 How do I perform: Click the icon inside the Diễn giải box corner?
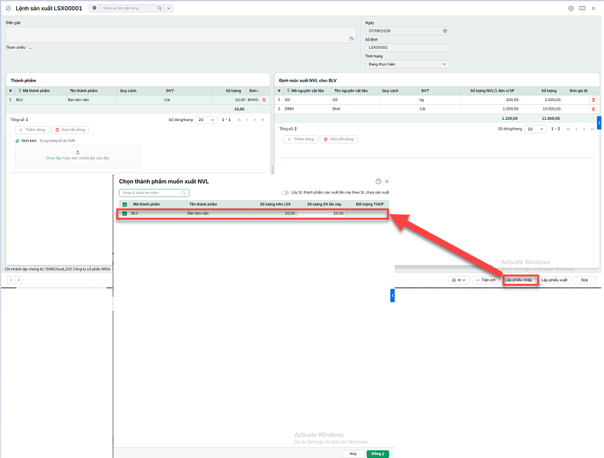point(351,39)
